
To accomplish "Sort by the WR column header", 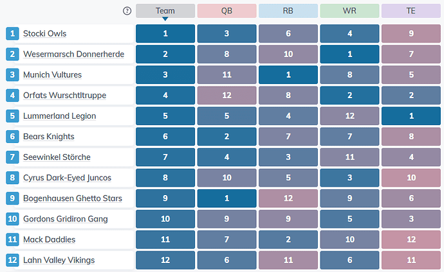I will [x=349, y=11].
